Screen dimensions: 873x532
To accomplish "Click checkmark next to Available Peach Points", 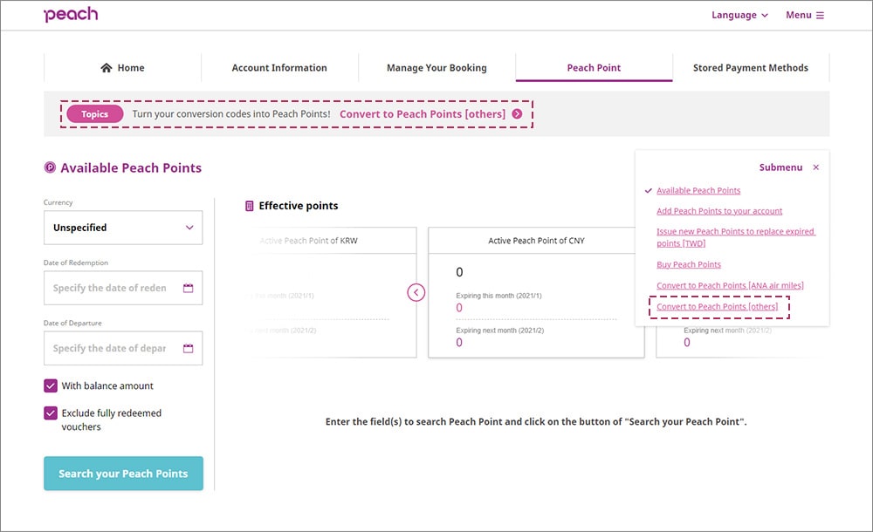I will coord(648,190).
